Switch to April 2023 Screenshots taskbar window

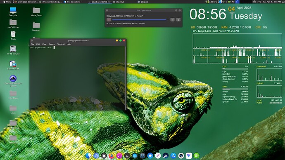tap(26, 2)
